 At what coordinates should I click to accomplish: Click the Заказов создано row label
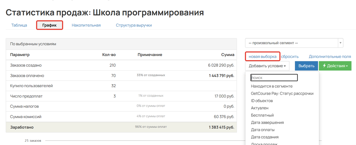pos(26,65)
